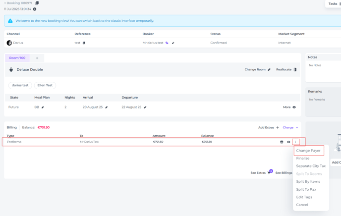The width and height of the screenshot is (341, 216).
Task: Copy the reference 'test' using the copy icon
Action: tap(84, 43)
